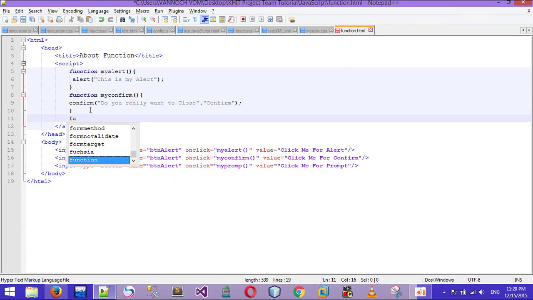Select 'formmethod' in the autocomplete list

click(99, 128)
